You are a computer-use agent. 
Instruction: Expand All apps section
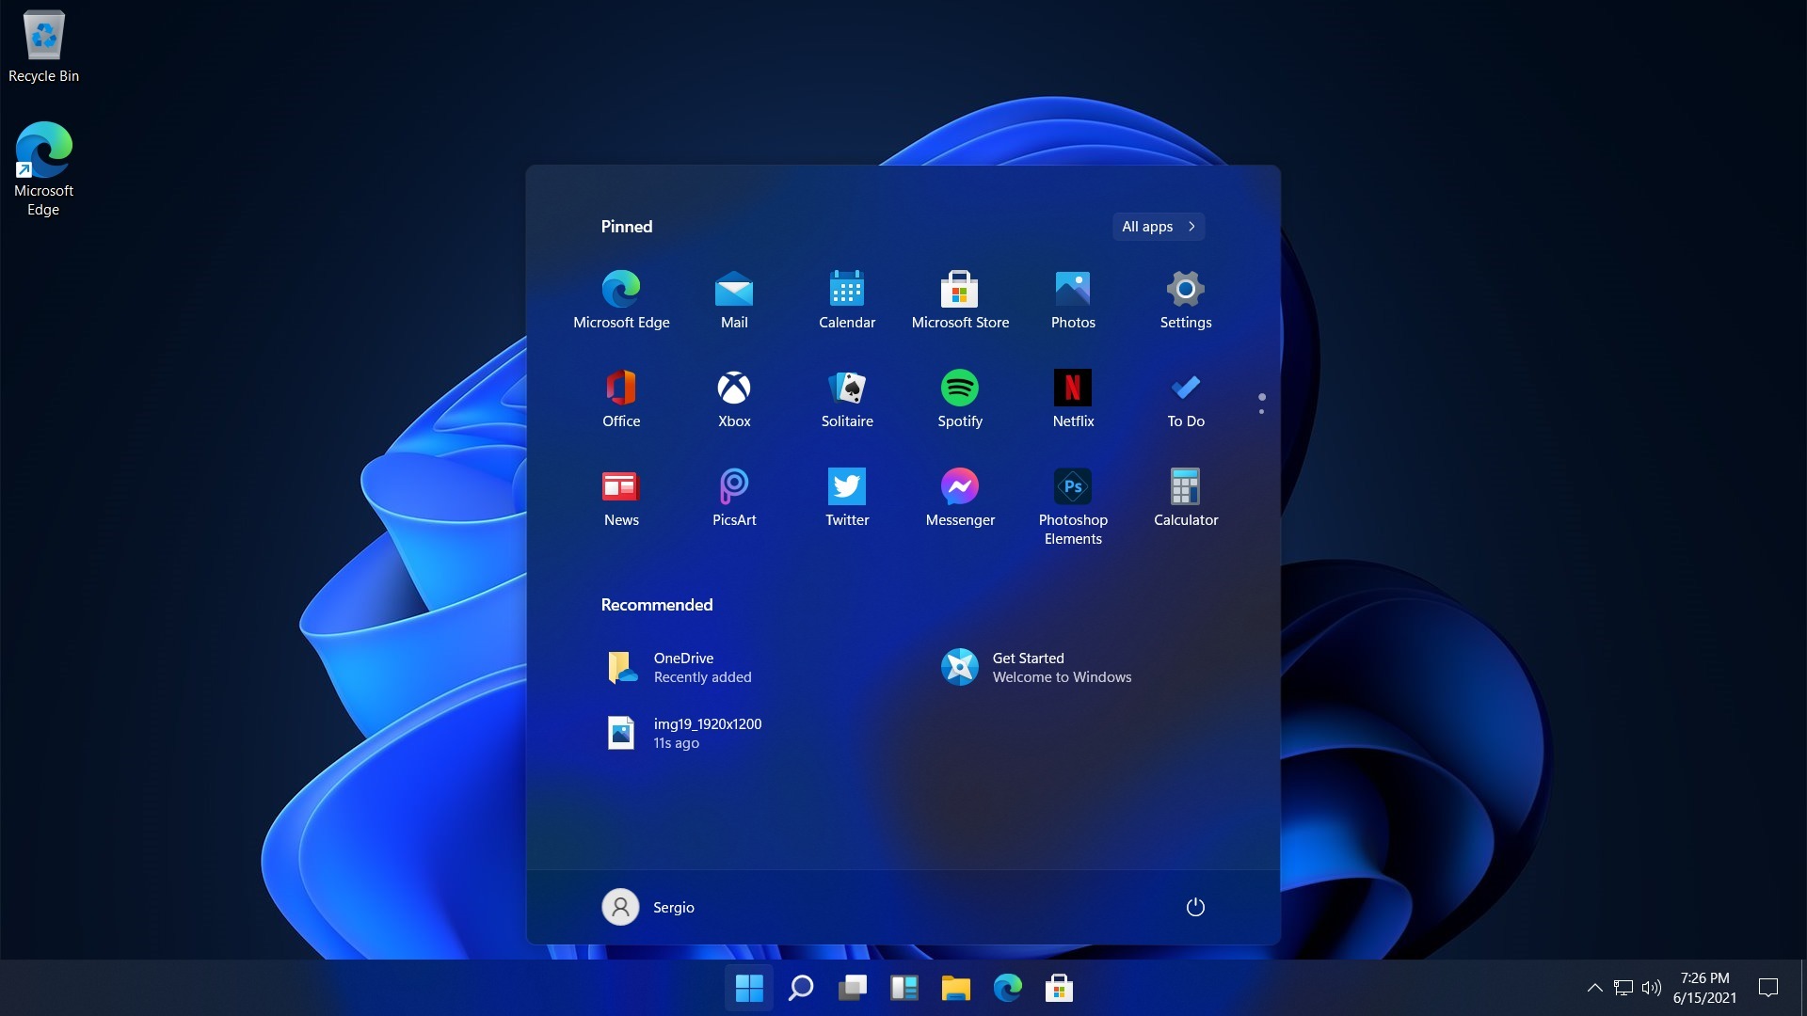pos(1157,226)
